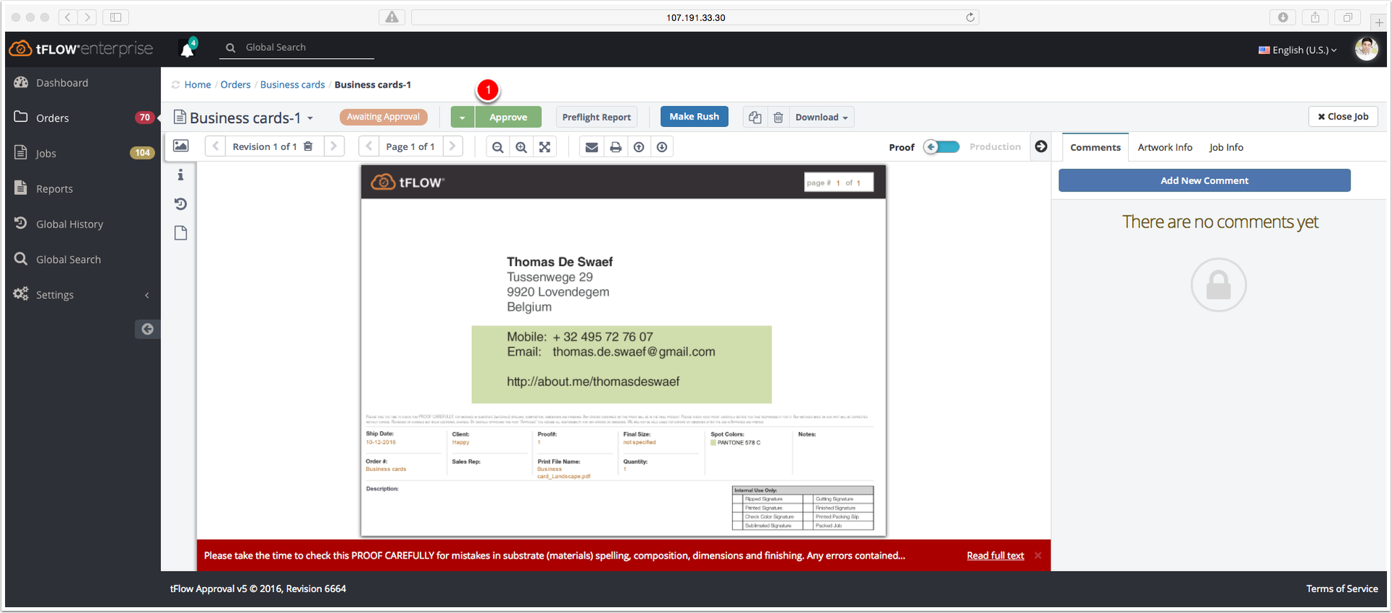Click the zoom in magnifier icon
Image resolution: width=1392 pixels, height=613 pixels.
(x=521, y=147)
